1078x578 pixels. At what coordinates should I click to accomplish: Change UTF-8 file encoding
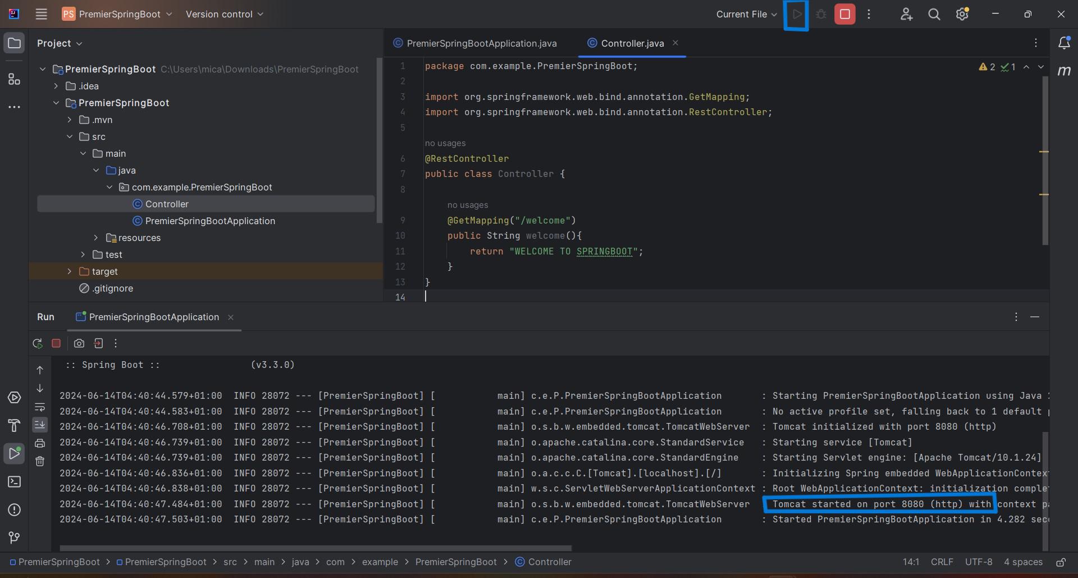[x=979, y=562]
